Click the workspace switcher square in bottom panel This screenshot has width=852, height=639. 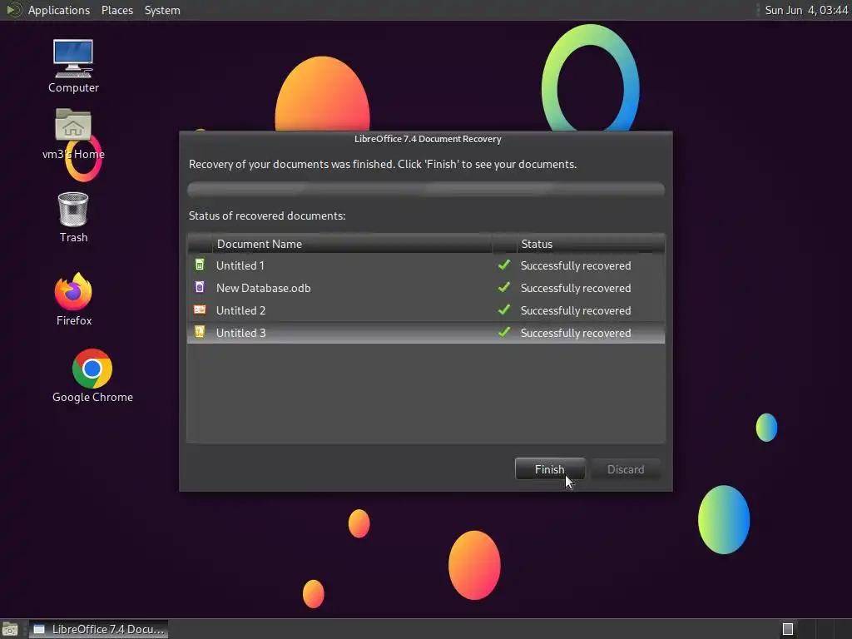788,629
